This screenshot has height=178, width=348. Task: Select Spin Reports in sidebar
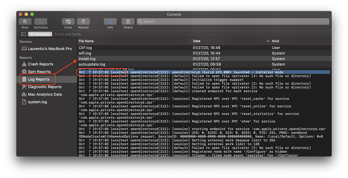coord(39,72)
